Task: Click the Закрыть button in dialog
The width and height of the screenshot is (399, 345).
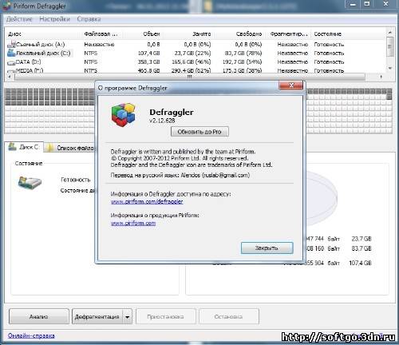Action: 267,248
